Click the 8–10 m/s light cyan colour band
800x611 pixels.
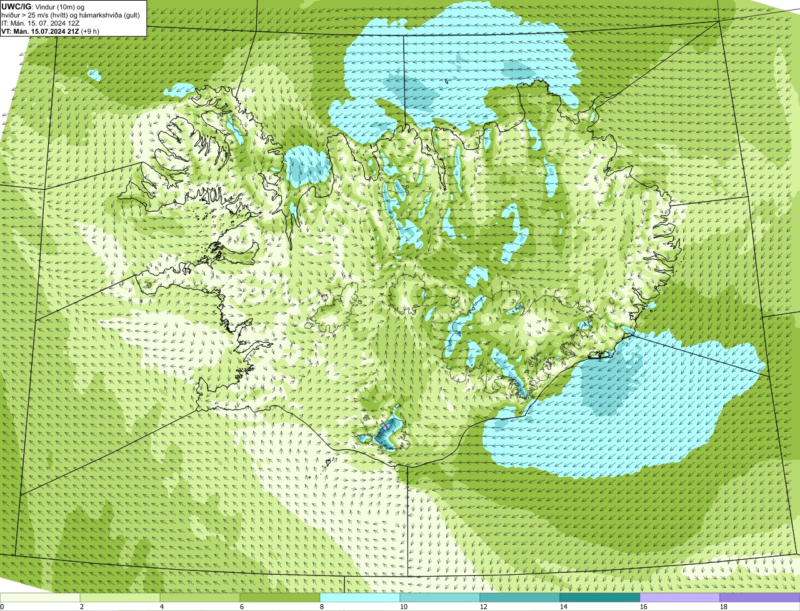(x=360, y=598)
